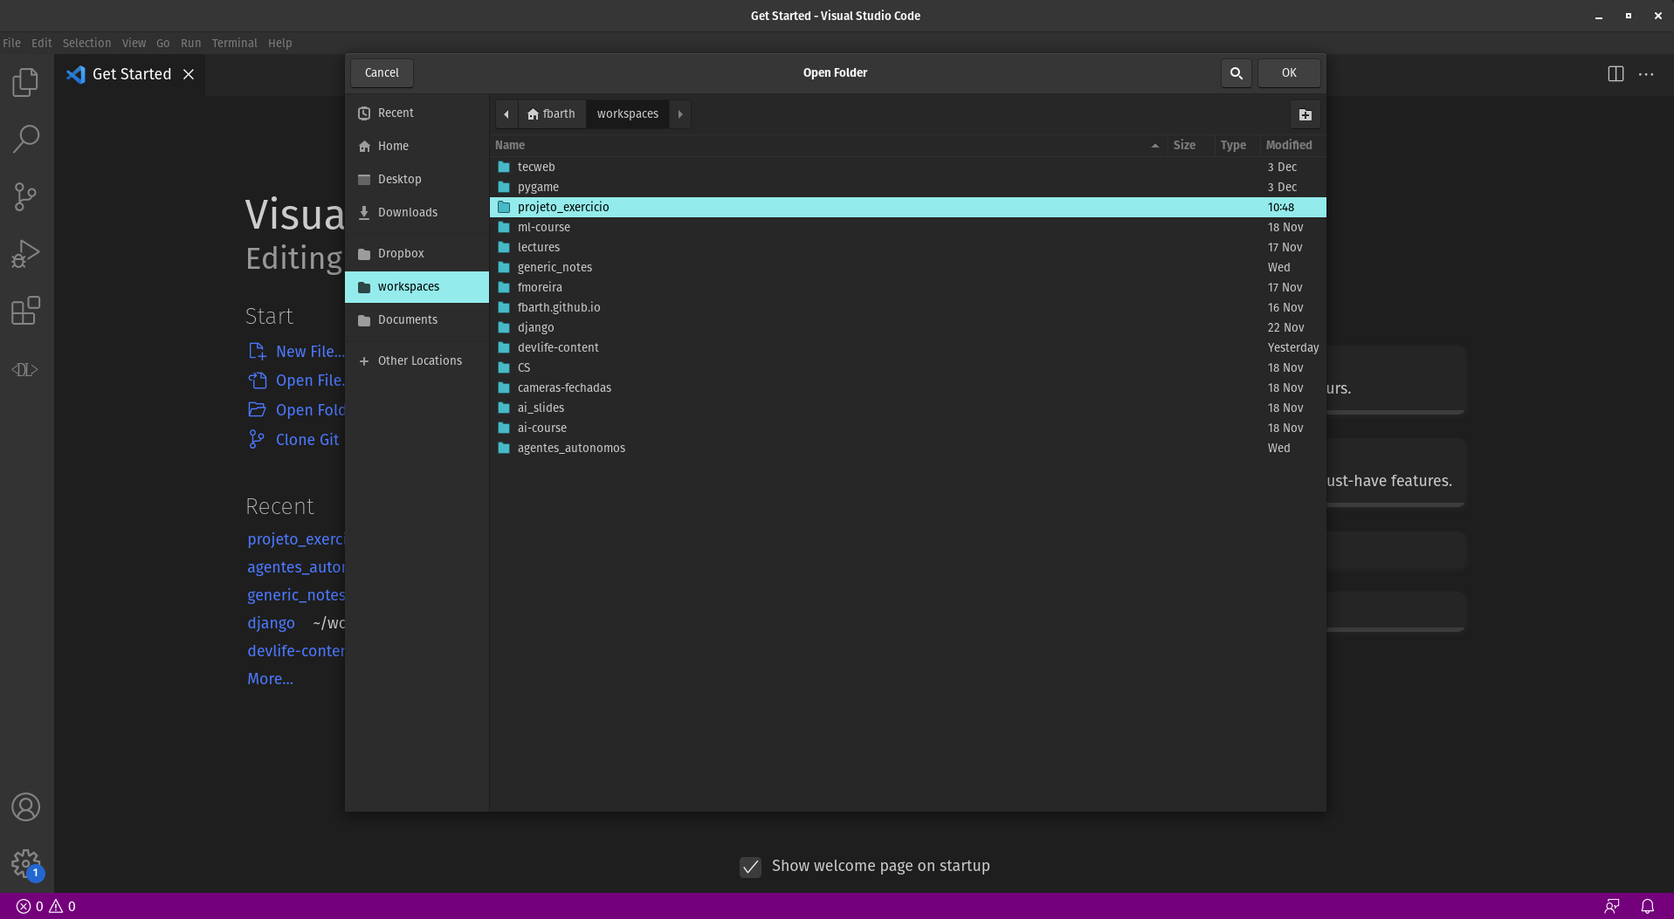Screen dimensions: 1674x919
Task: Open the Help menu
Action: click(x=279, y=43)
